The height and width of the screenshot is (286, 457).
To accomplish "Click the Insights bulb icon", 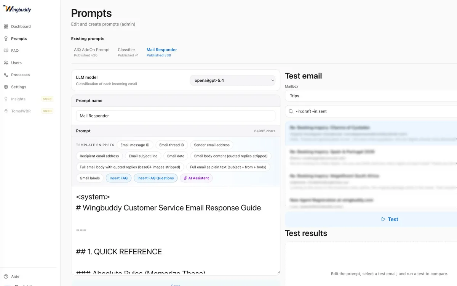I will pyautogui.click(x=6, y=99).
